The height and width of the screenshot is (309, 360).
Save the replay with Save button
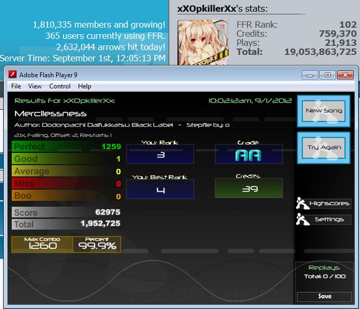(x=325, y=296)
